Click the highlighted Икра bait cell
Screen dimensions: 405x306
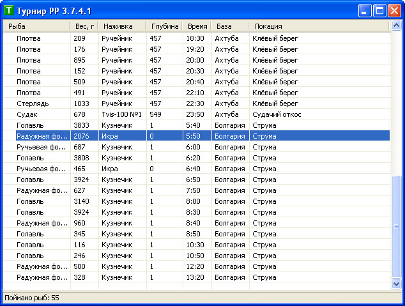pyautogui.click(x=109, y=136)
